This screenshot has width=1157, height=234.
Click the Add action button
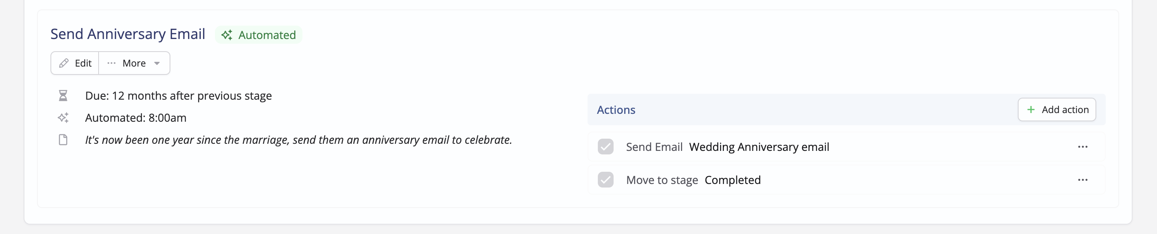(x=1056, y=110)
